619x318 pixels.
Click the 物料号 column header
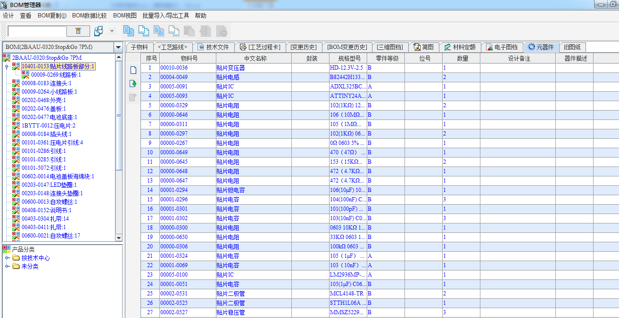(x=188, y=58)
